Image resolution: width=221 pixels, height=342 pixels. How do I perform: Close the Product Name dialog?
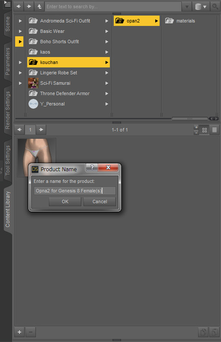(108, 167)
